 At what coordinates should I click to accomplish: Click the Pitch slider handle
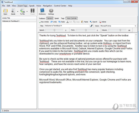[x=86, y=30]
